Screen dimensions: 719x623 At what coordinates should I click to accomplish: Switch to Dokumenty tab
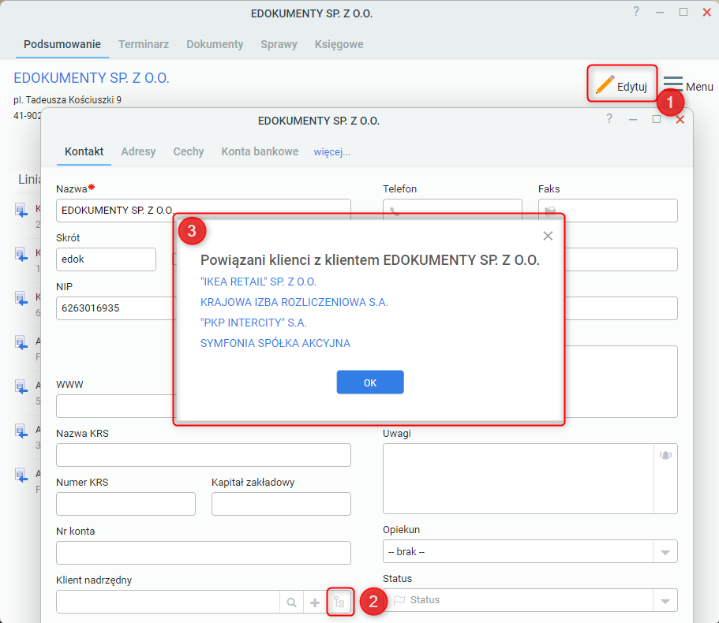tap(215, 44)
